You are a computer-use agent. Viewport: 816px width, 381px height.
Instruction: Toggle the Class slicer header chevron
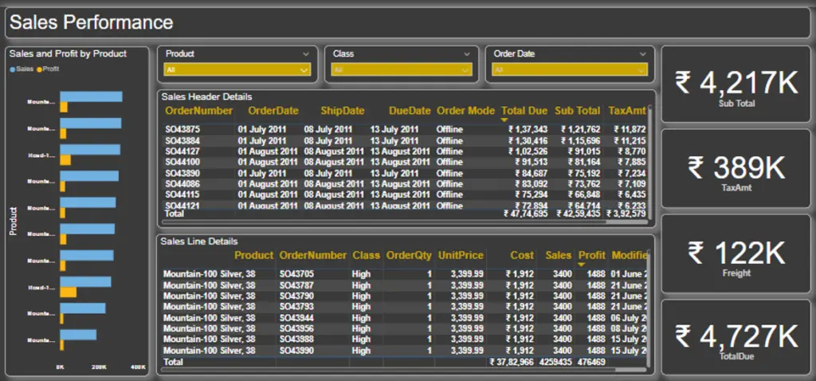[467, 54]
